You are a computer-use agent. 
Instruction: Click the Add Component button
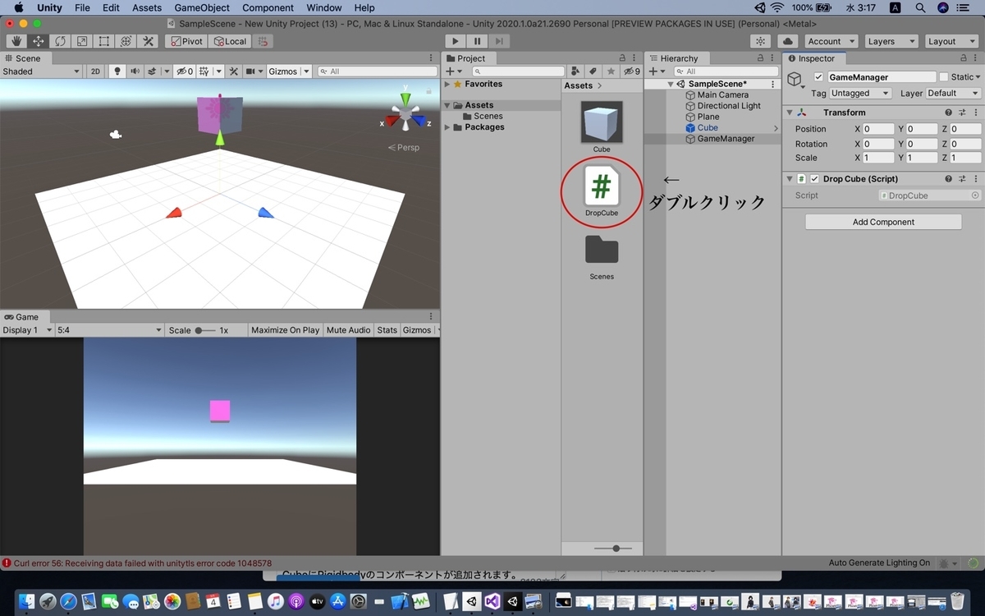883,222
